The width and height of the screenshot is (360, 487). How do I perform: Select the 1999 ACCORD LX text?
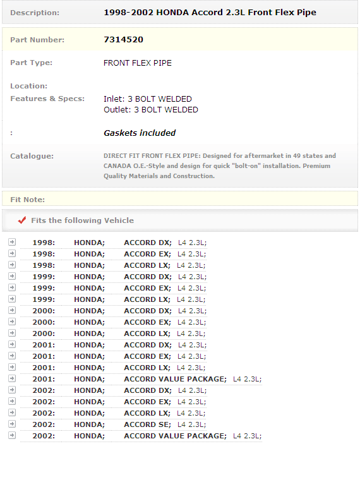[x=147, y=299]
